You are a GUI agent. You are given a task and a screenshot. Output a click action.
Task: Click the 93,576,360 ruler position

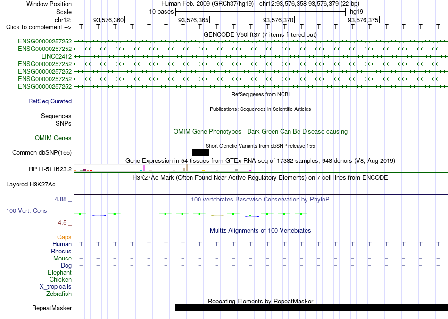coord(108,20)
